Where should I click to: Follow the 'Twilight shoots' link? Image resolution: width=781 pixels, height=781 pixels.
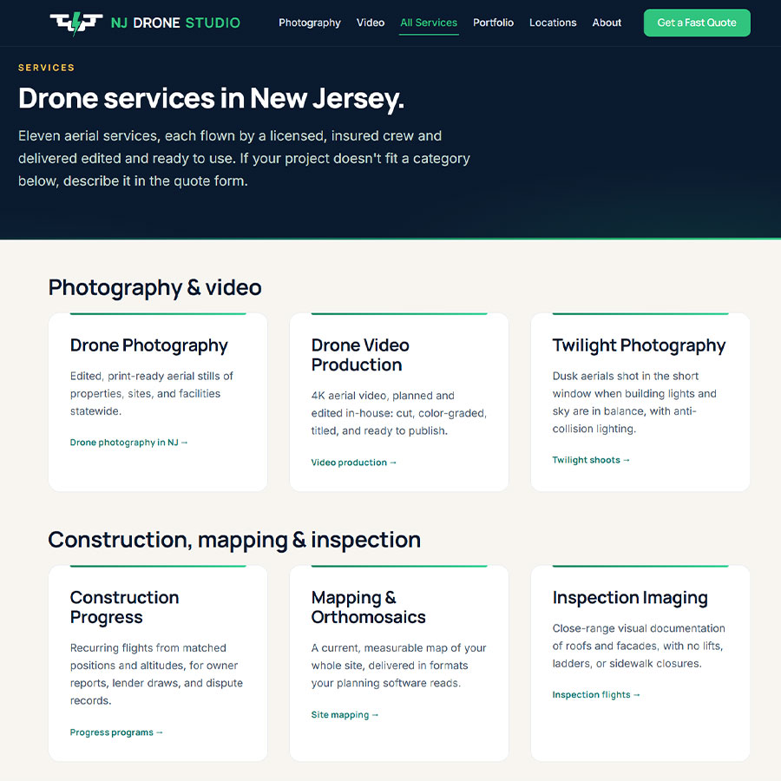click(x=591, y=460)
